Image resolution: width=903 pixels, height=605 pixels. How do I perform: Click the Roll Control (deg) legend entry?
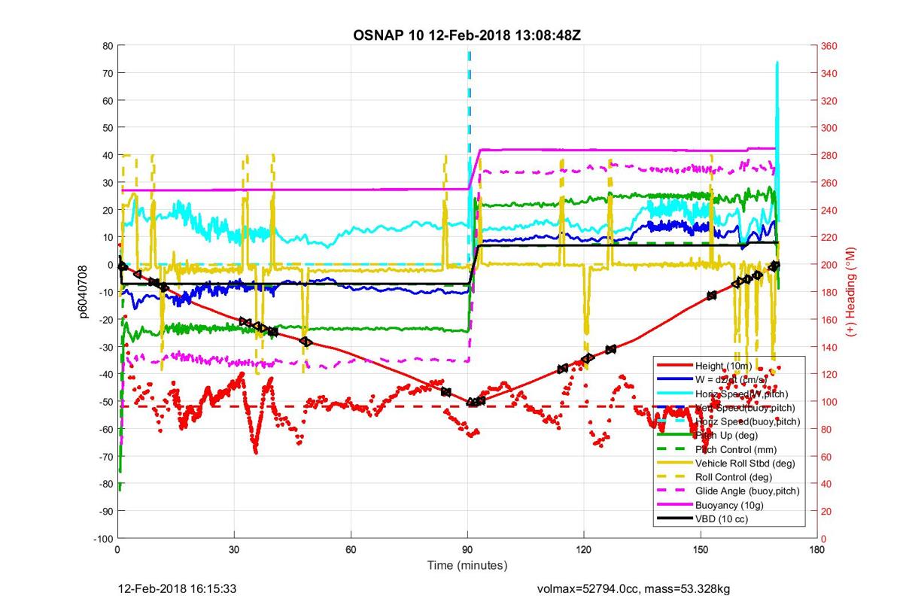(734, 477)
